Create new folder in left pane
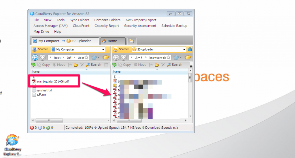 click(76, 65)
